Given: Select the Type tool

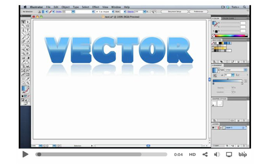Looking at the screenshot, I should tap(28, 30).
